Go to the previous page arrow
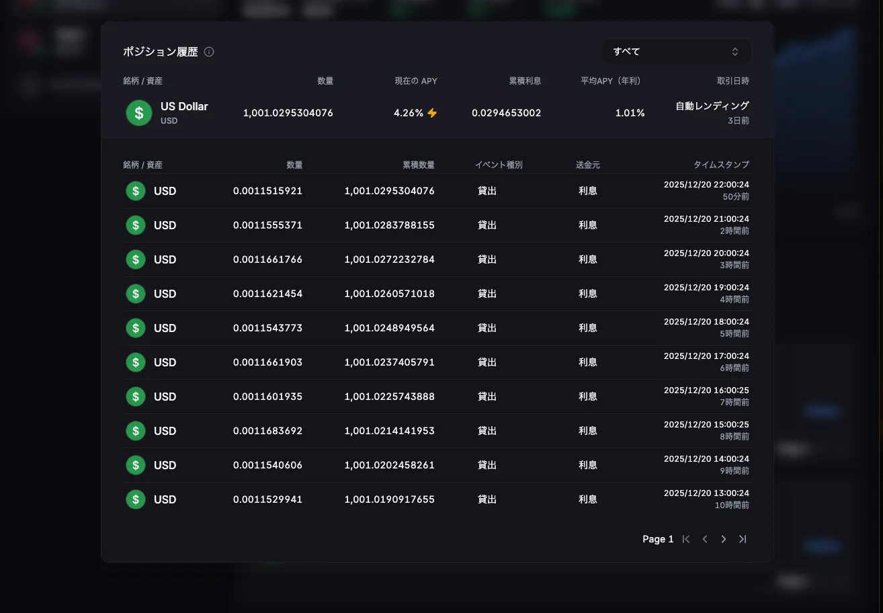Image resolution: width=883 pixels, height=613 pixels. click(705, 539)
